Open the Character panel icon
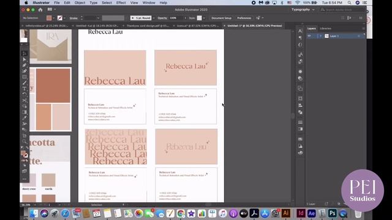Screen dimensions: 392x220 point(300,31)
